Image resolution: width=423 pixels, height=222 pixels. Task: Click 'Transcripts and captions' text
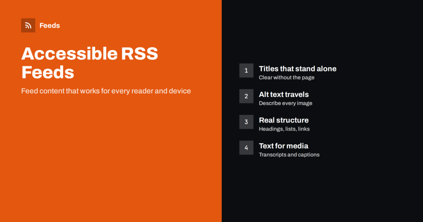coord(289,155)
